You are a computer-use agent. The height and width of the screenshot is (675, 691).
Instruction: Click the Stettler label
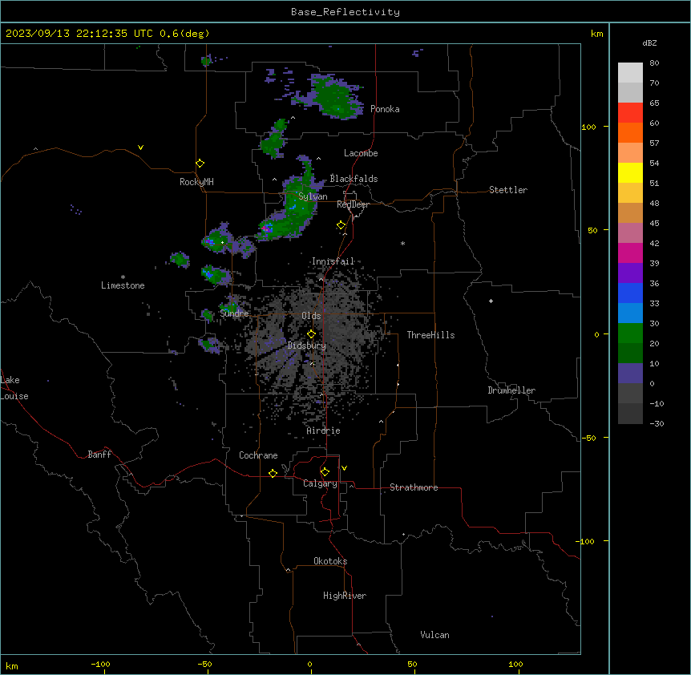[x=508, y=190]
